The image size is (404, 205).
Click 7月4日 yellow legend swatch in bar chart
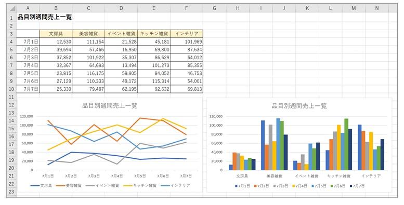(x=293, y=186)
